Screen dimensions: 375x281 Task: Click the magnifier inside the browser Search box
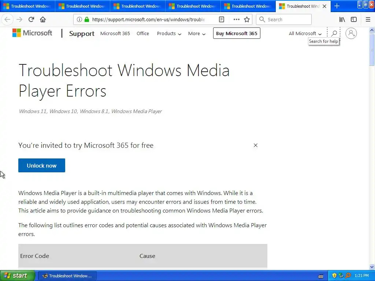pos(262,20)
